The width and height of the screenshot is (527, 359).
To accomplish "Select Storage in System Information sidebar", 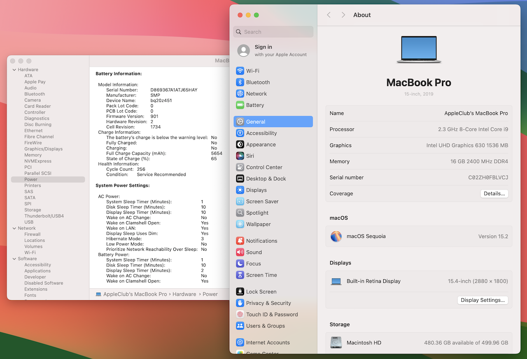I will click(33, 210).
